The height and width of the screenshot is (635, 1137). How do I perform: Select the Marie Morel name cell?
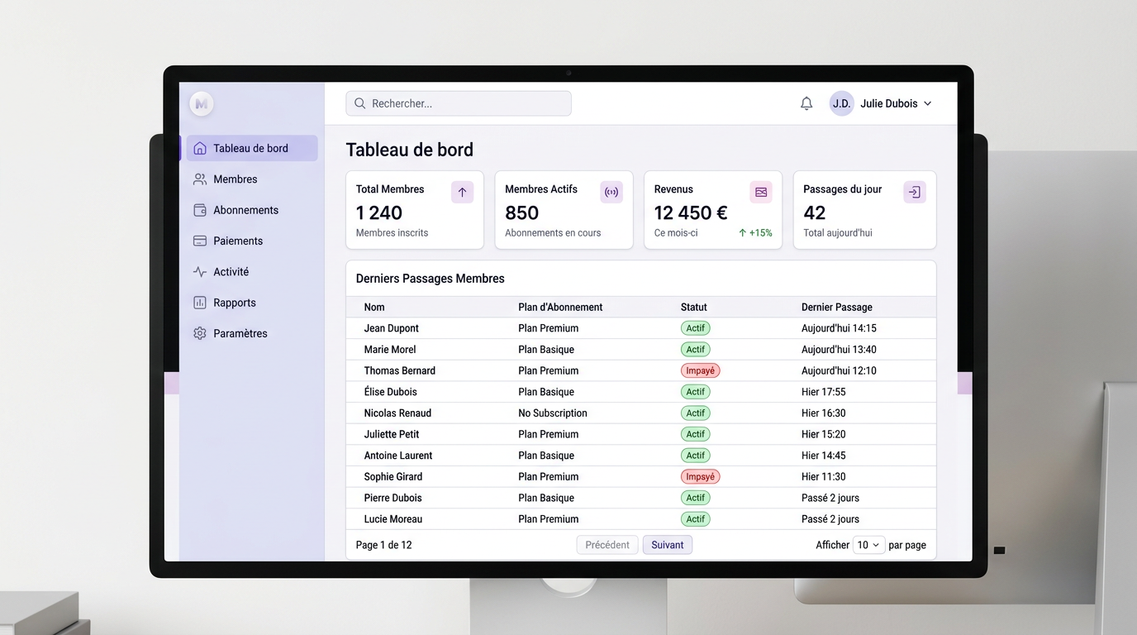(390, 350)
